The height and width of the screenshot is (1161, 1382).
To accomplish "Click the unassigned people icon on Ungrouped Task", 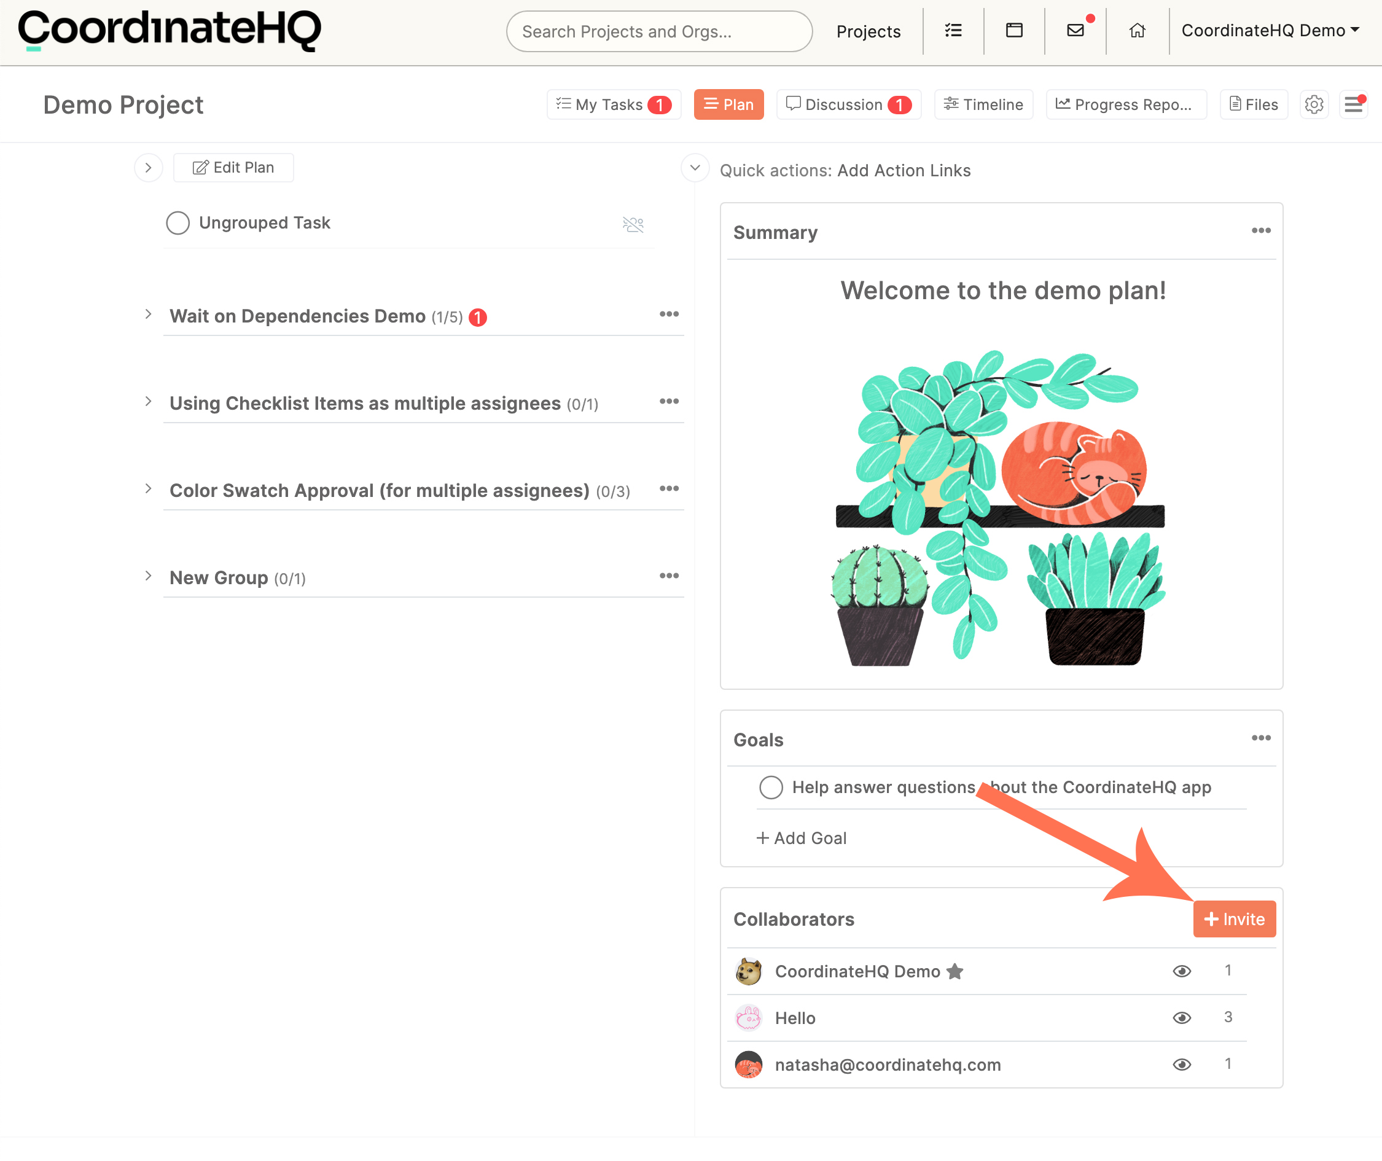I will [x=633, y=224].
